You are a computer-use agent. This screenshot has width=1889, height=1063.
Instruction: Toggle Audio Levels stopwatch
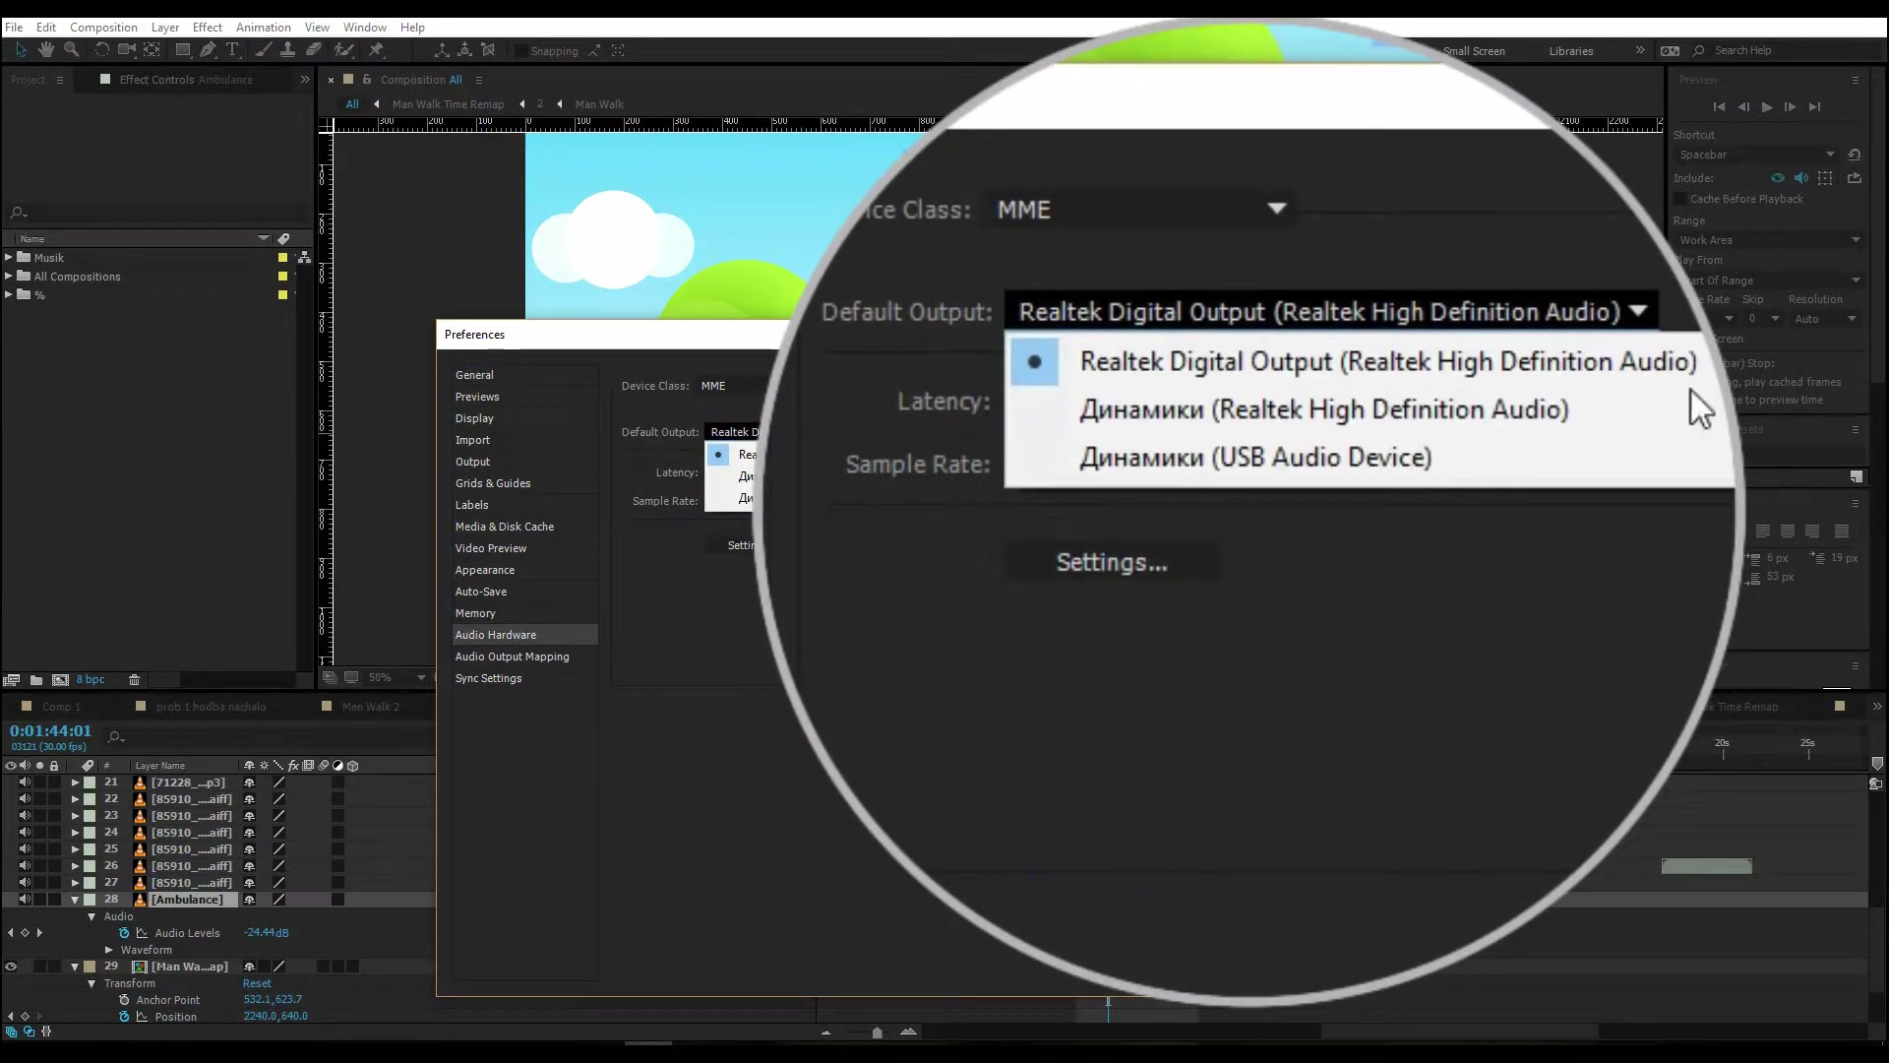tap(124, 933)
